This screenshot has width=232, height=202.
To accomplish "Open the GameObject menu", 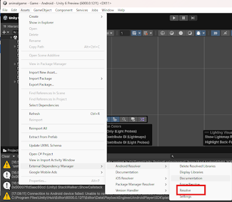I will 43,10.
